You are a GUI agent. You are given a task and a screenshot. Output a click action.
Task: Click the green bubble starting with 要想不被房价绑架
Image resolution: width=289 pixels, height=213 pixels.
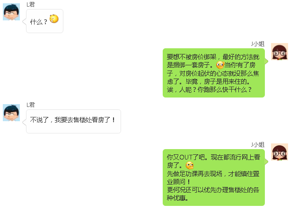[214, 73]
